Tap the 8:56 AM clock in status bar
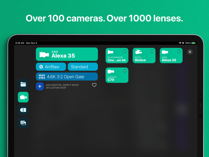The width and height of the screenshot is (209, 157). [x=20, y=43]
